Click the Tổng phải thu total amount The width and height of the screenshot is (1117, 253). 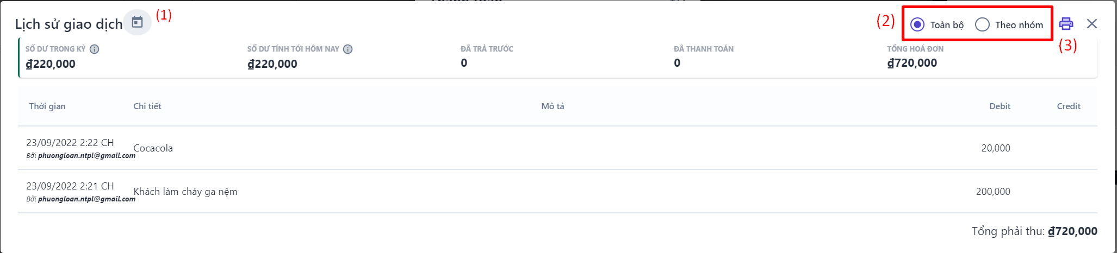[1072, 231]
